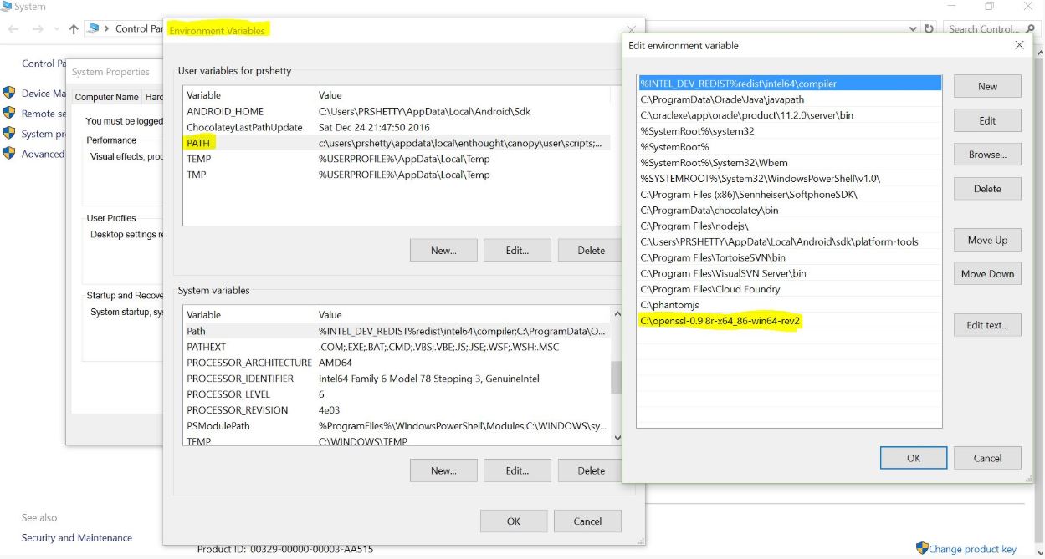Click the Device Manager shield icon
Image resolution: width=1045 pixels, height=559 pixels.
[x=9, y=93]
